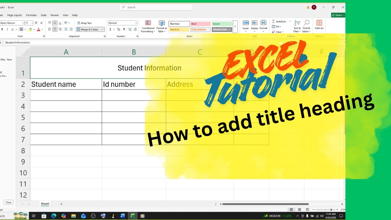Open fill color yellow swatch button
The width and height of the screenshot is (391, 220).
click(x=30, y=29)
